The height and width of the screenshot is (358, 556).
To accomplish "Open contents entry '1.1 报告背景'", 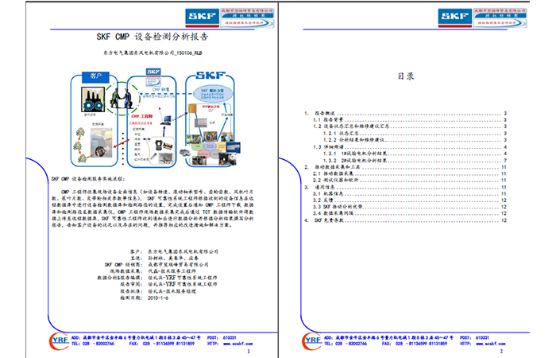I will pyautogui.click(x=410, y=119).
